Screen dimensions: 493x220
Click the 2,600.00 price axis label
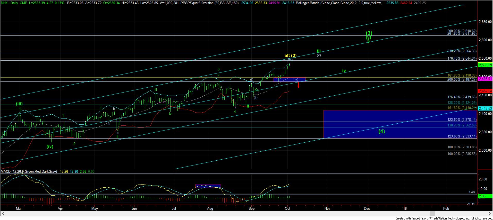coord(485,40)
